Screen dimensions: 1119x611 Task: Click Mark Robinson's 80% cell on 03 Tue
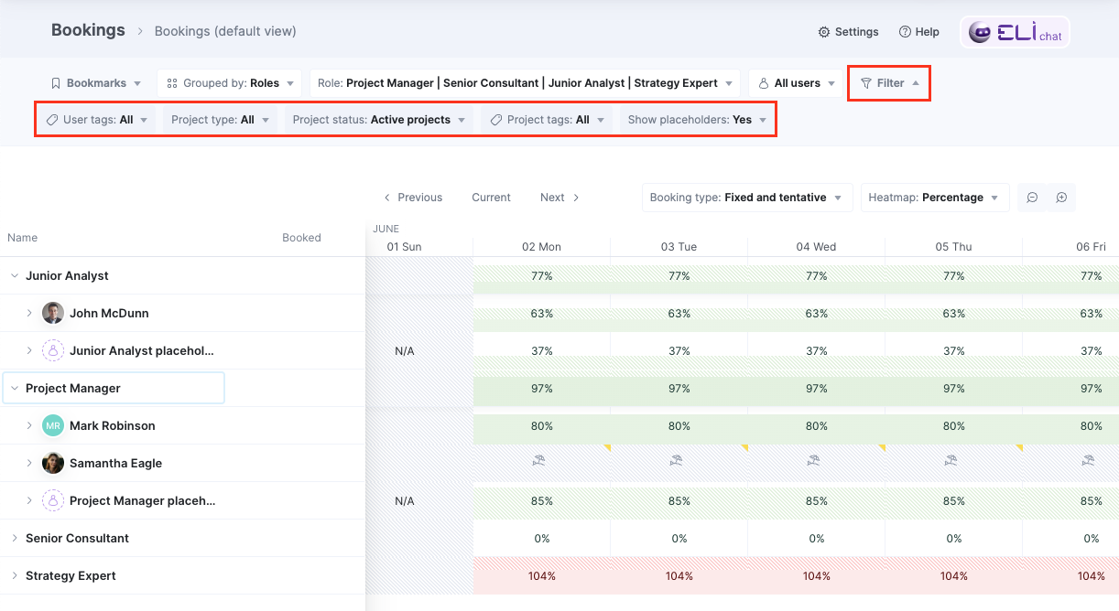[679, 426]
